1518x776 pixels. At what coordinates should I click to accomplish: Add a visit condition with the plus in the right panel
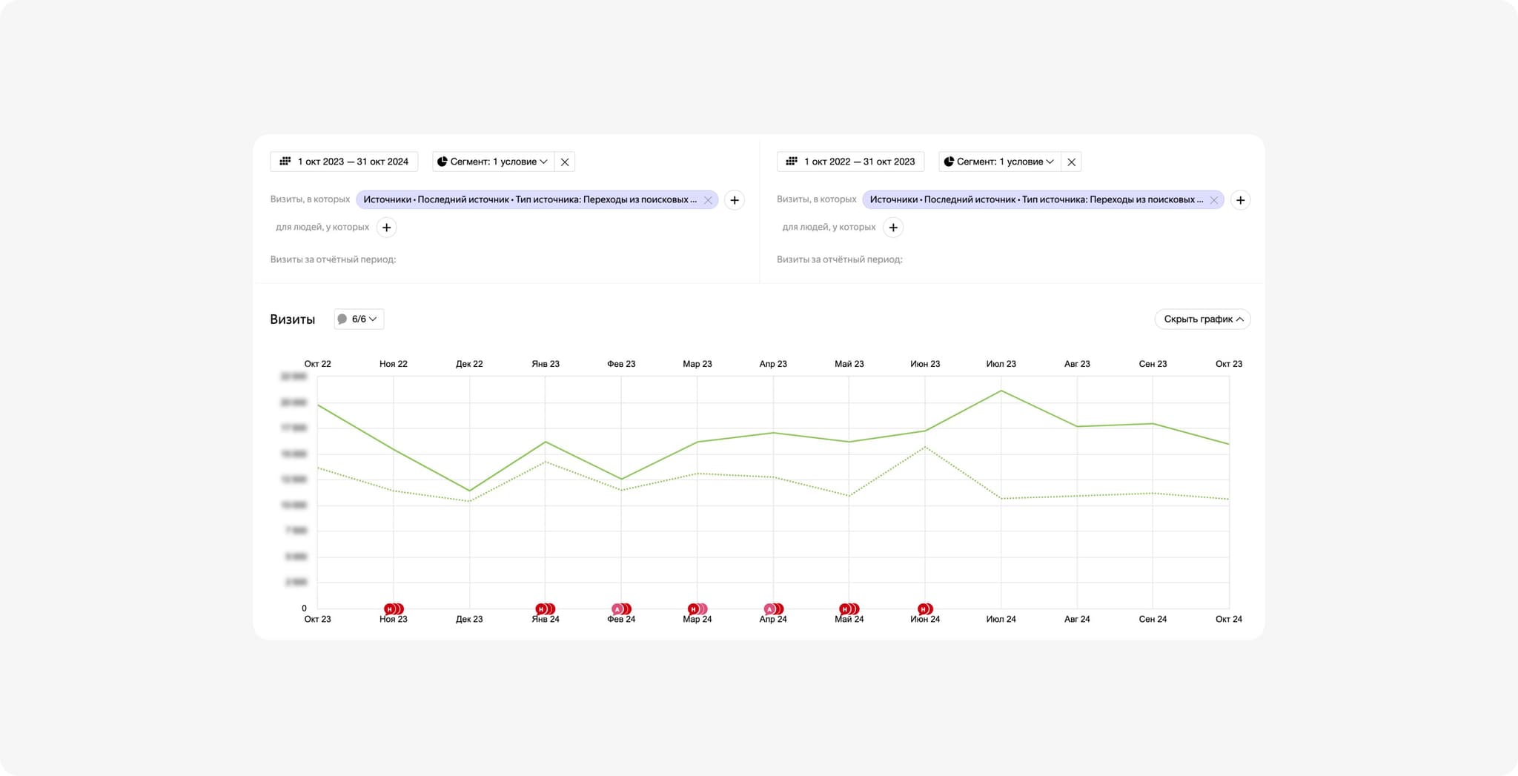coord(1240,200)
